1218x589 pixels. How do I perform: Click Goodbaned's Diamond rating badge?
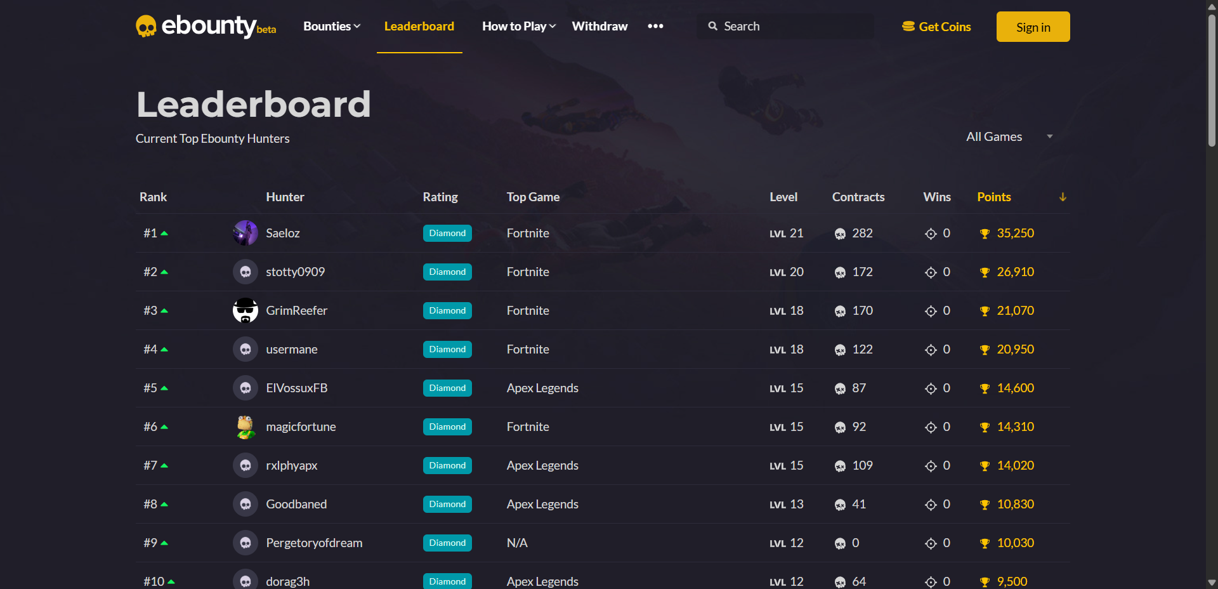point(447,504)
